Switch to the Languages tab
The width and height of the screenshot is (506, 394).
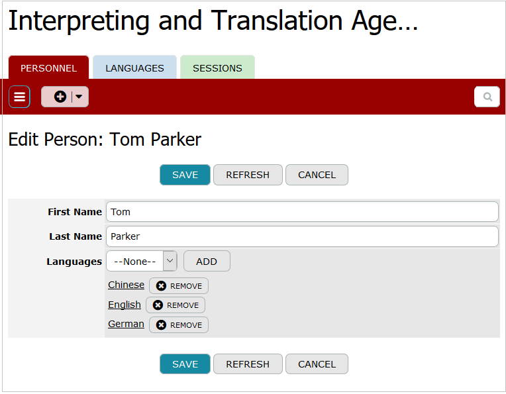[134, 68]
